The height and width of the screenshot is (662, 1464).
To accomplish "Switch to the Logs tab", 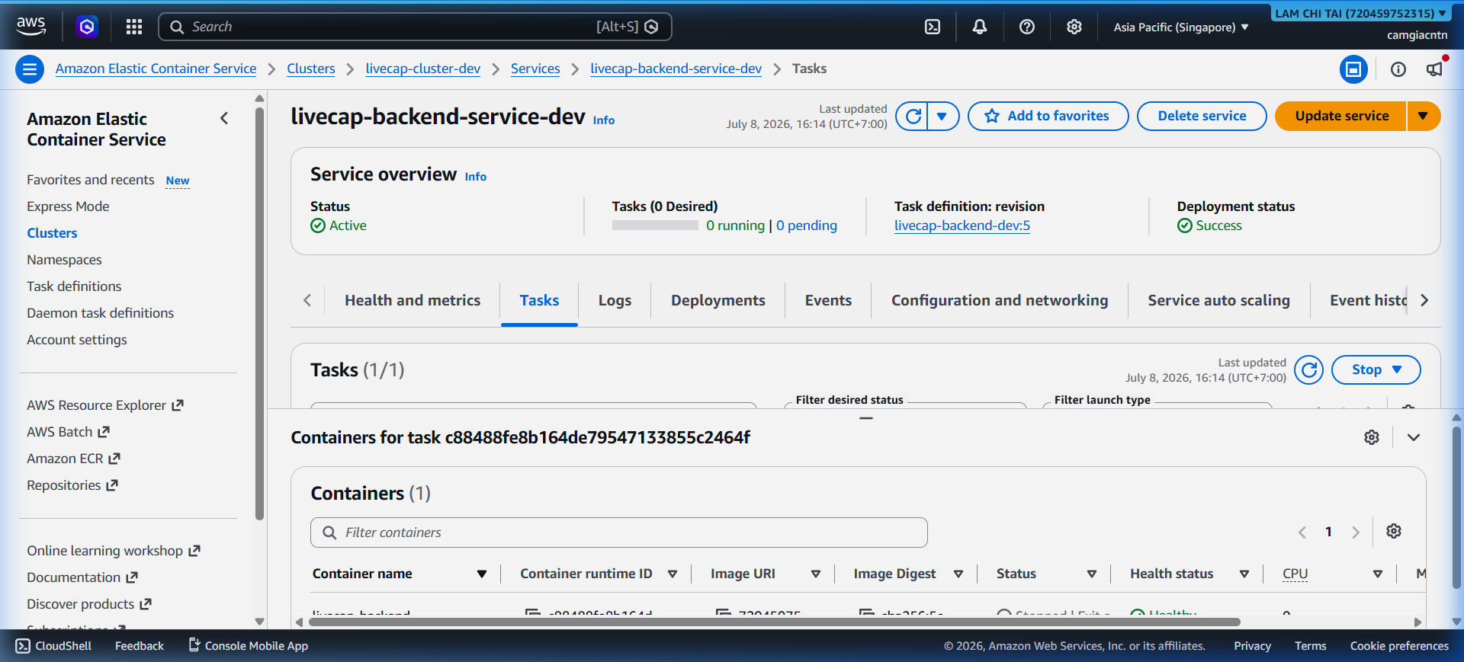I will coord(615,300).
